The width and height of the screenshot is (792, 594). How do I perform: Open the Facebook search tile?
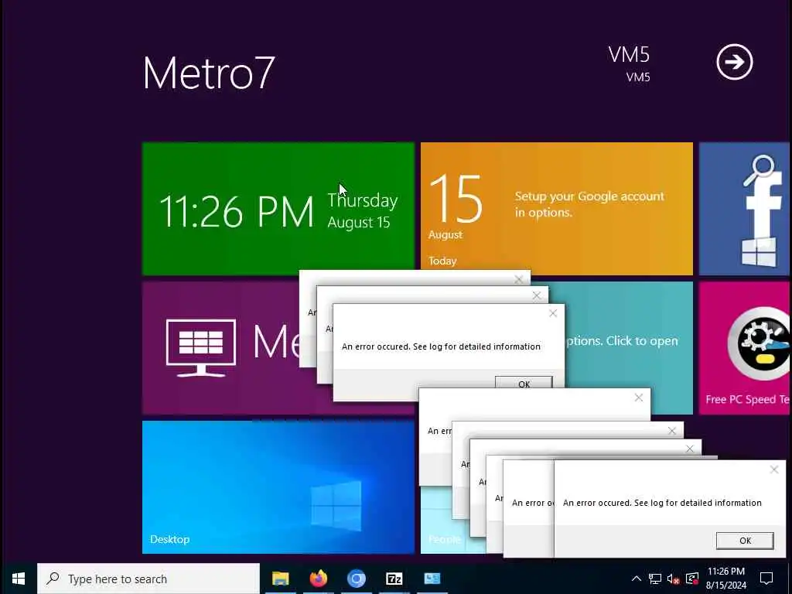tap(745, 209)
